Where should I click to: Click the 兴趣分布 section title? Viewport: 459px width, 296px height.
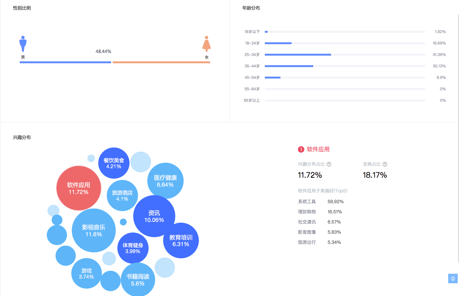[22, 137]
